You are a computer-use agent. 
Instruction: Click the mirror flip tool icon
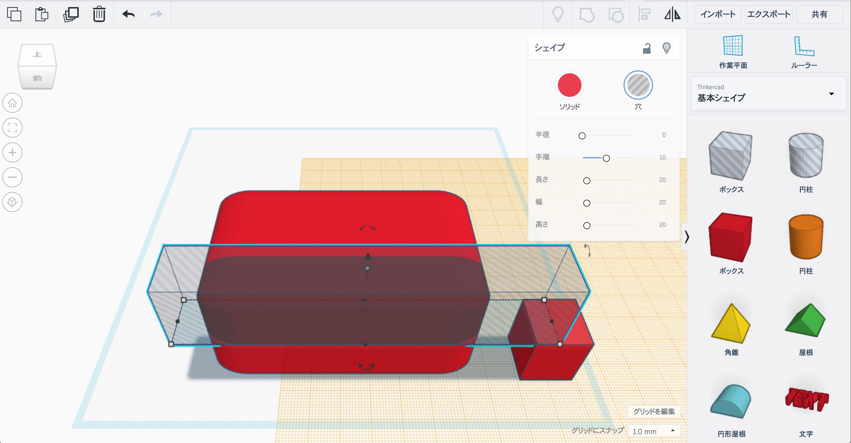pyautogui.click(x=672, y=14)
